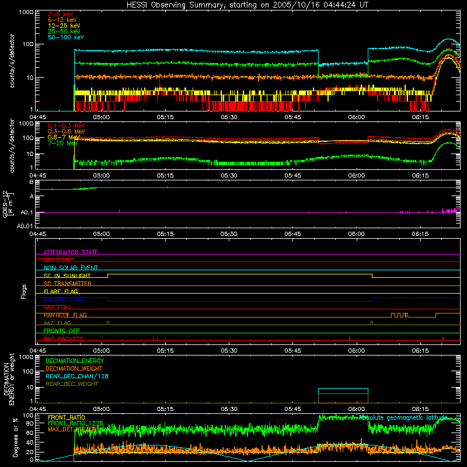
Task: Click the FLARE_FLAG label
Action: pyautogui.click(x=61, y=291)
